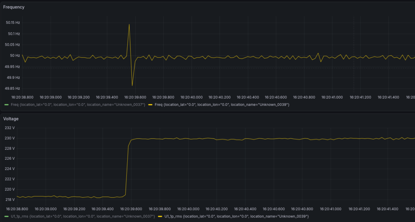Click the 50 Hz y-axis label

click(x=15, y=55)
